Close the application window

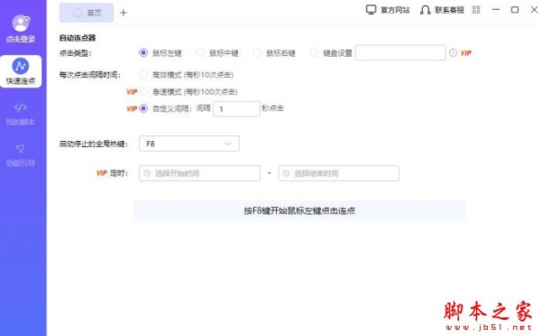(x=534, y=10)
